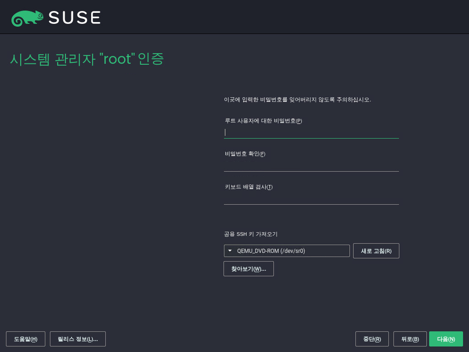This screenshot has width=469, height=352.
Task: Select the 비밀번호 확인(F) label
Action: [245, 154]
